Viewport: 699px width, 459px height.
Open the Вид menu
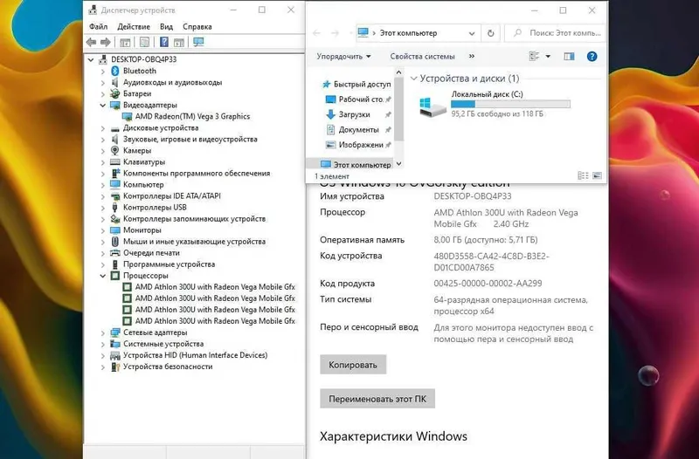tap(166, 27)
